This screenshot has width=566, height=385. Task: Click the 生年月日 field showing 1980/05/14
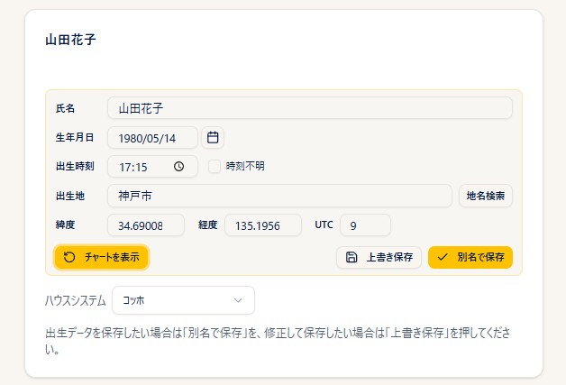click(152, 138)
